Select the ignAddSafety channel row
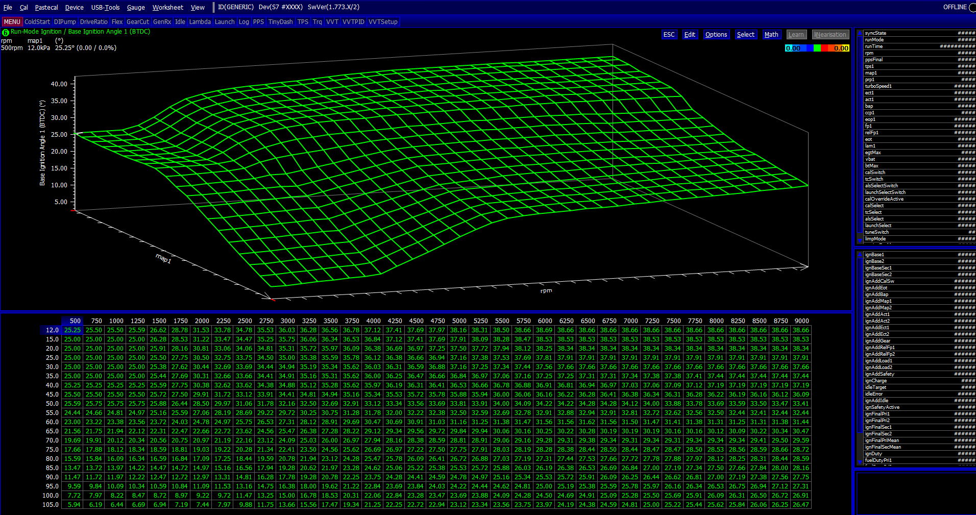 tap(919, 374)
